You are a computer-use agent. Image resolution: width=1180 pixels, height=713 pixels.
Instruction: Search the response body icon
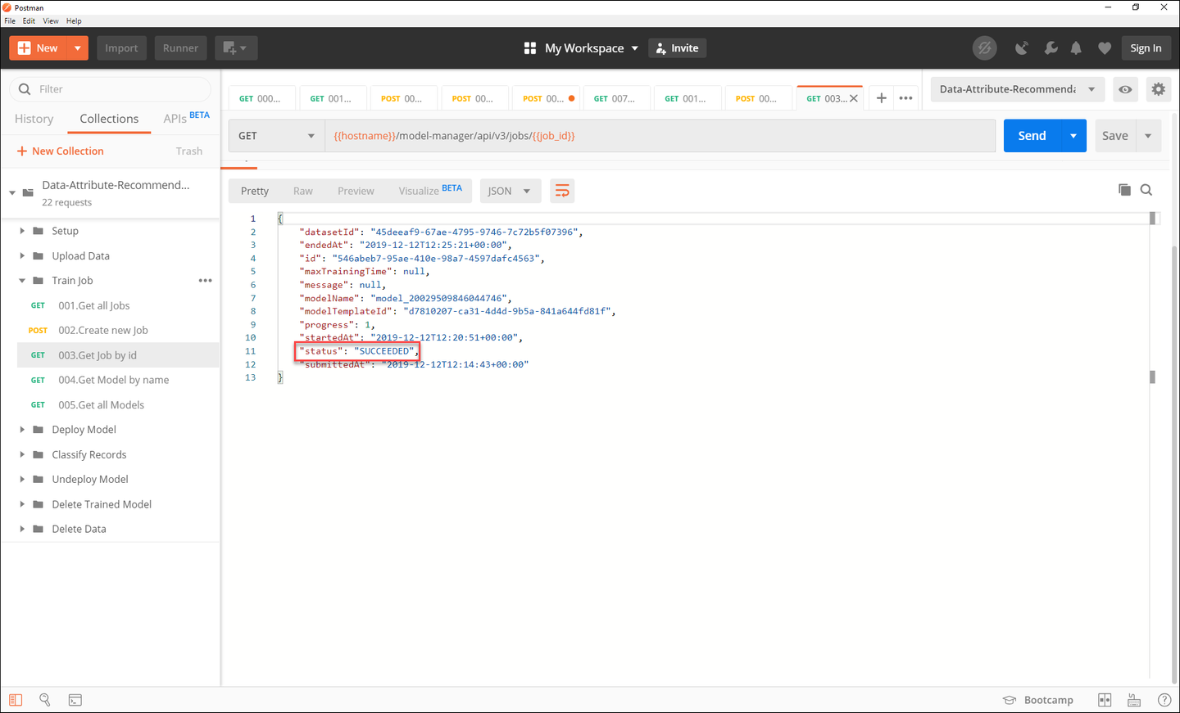[x=1146, y=190]
